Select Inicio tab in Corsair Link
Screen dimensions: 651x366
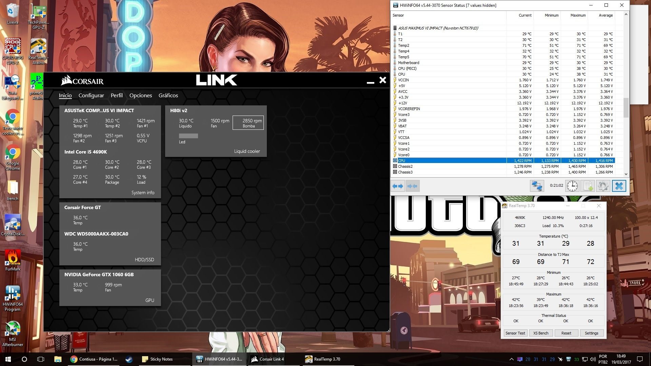(x=65, y=96)
